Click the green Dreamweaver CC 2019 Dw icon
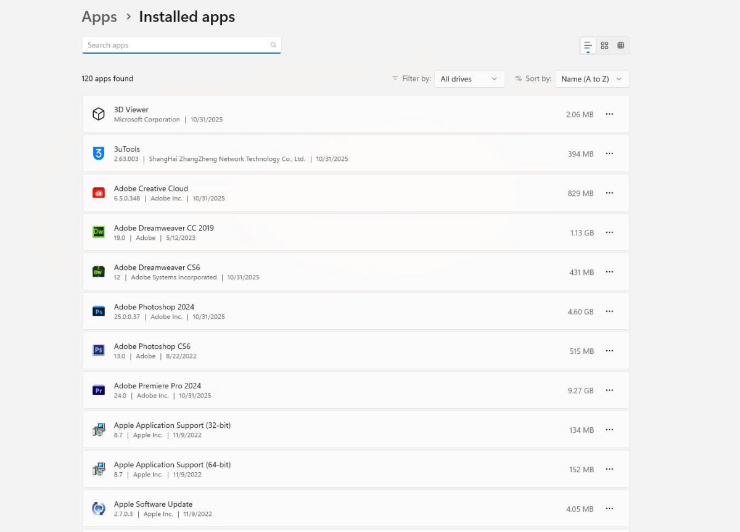 99,232
